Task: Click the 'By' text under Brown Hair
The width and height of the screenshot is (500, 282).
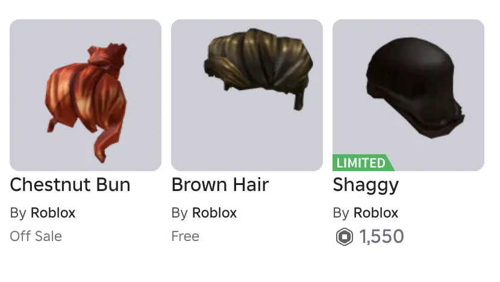Action: pyautogui.click(x=180, y=213)
